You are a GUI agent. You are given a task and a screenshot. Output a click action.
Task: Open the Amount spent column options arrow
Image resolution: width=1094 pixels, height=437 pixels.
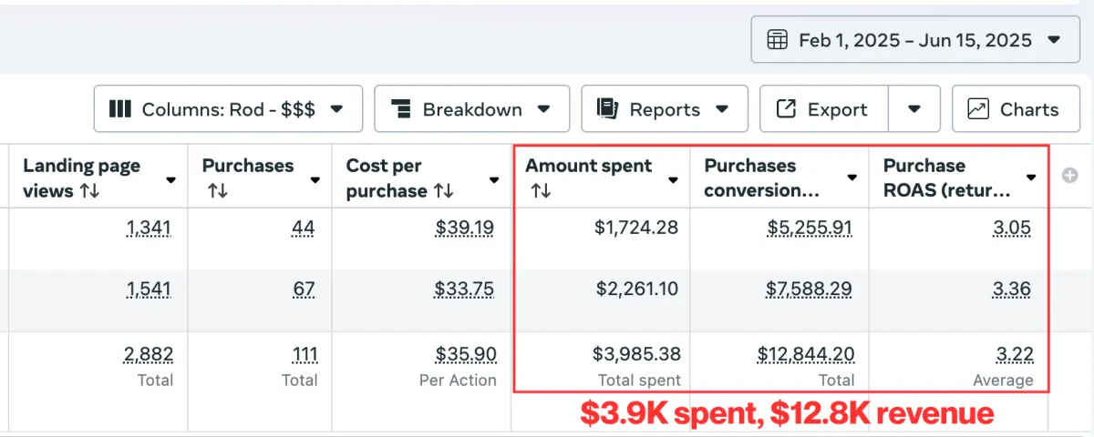click(x=673, y=179)
